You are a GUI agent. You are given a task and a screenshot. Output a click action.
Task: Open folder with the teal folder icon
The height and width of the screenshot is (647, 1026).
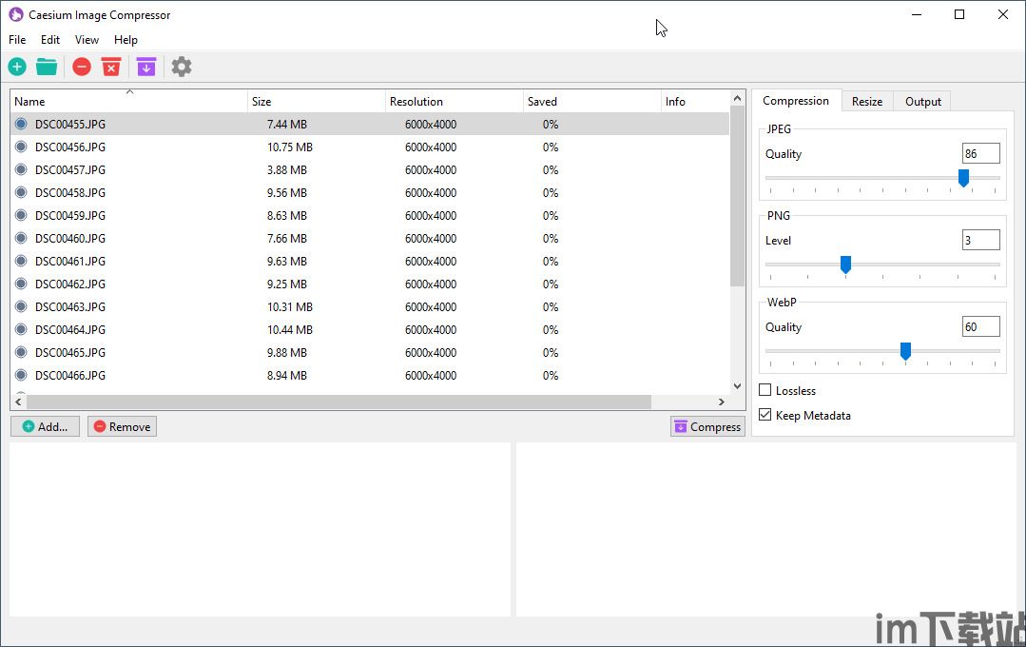coord(47,67)
